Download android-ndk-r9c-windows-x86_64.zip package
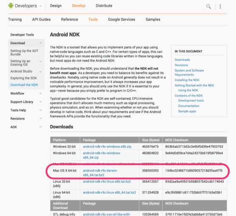 click(x=102, y=155)
